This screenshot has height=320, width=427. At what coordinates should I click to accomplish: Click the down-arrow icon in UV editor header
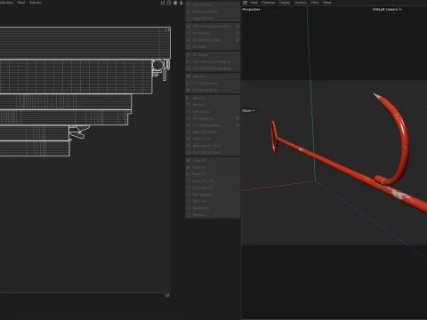tap(181, 3)
